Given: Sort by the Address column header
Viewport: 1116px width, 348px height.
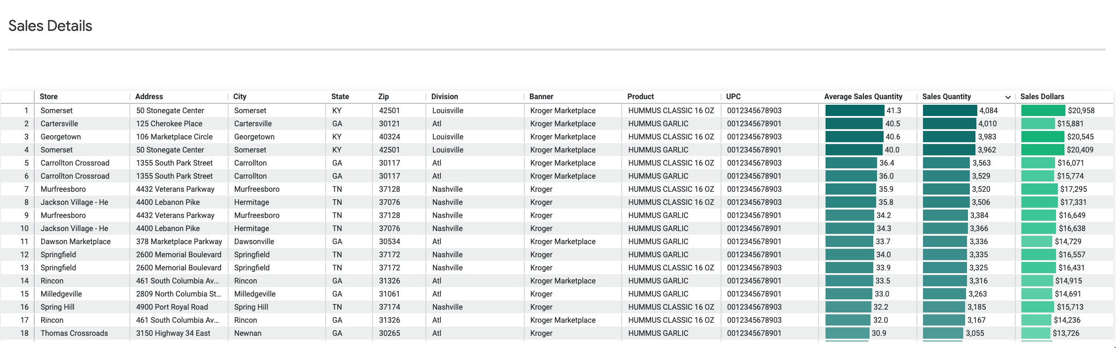Looking at the screenshot, I should (x=149, y=96).
